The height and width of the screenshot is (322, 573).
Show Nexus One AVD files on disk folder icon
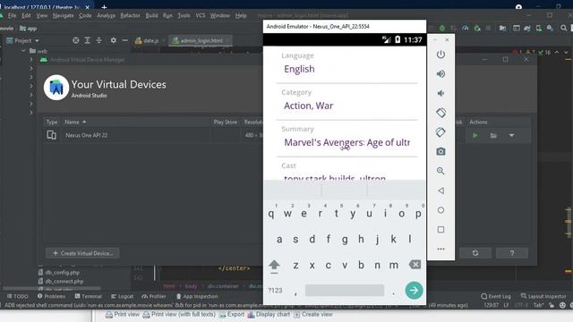click(x=493, y=135)
